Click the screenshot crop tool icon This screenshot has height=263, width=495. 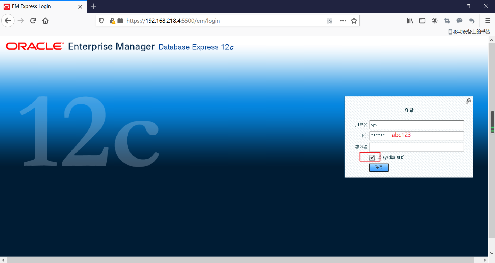pyautogui.click(x=447, y=21)
